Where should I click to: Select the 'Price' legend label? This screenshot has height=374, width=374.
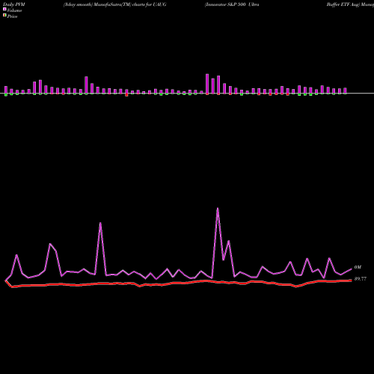[x=12, y=16]
